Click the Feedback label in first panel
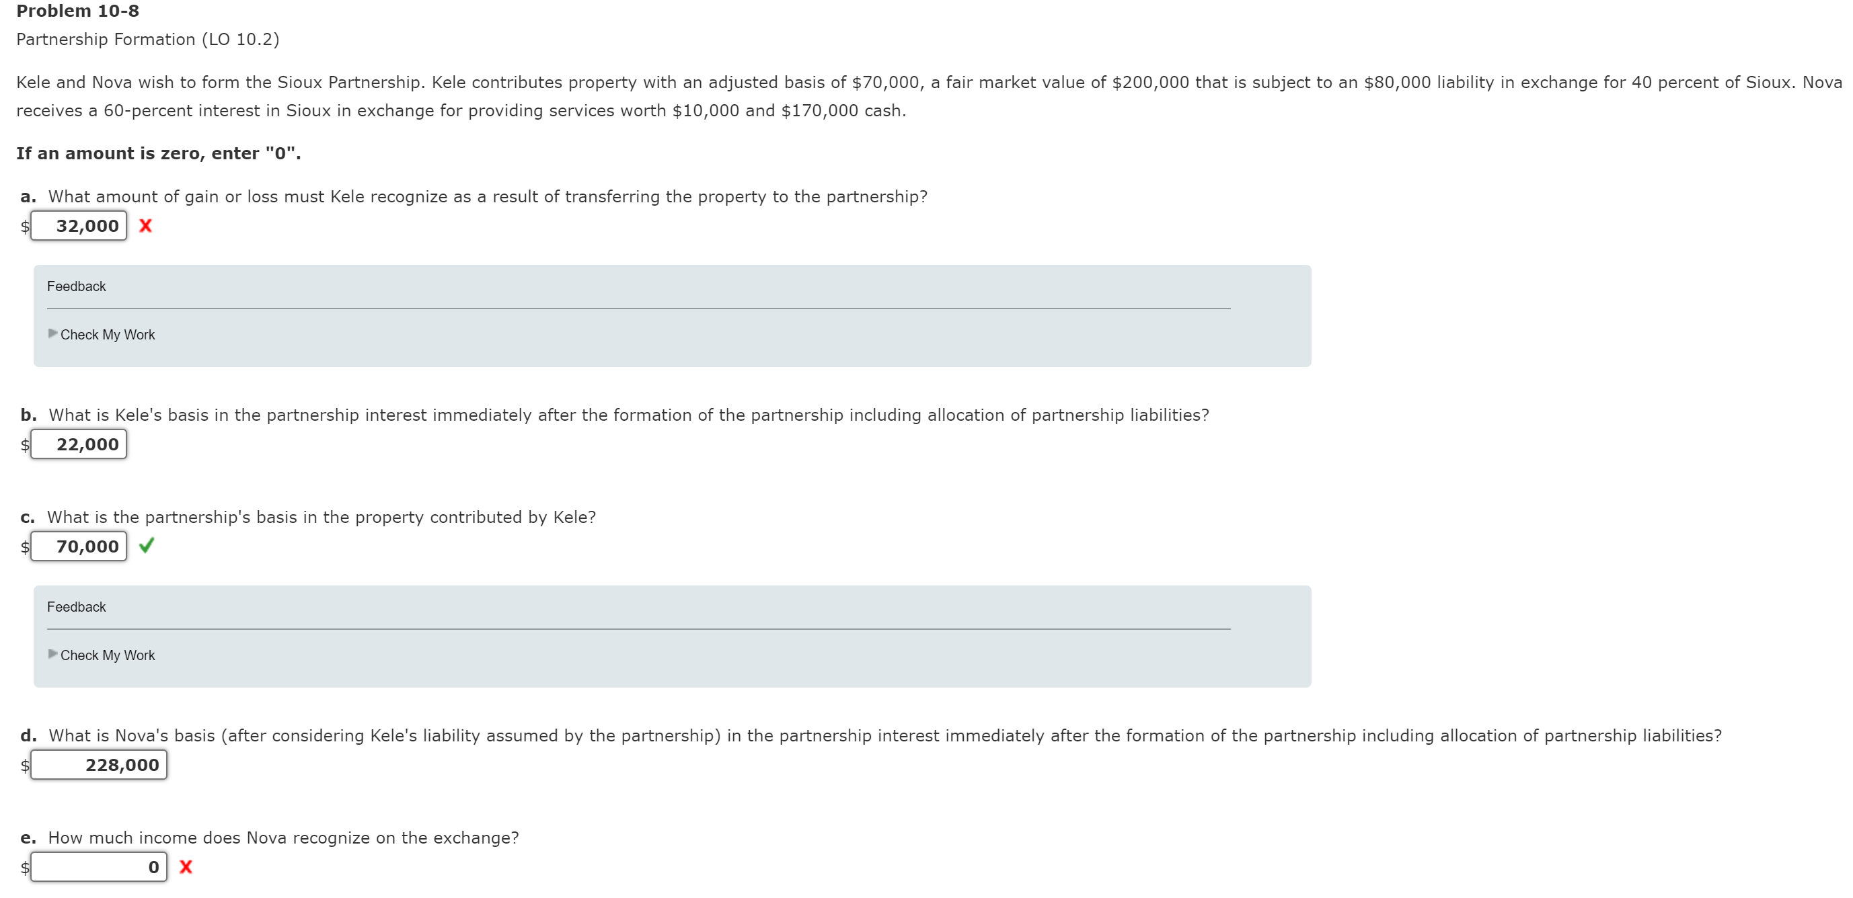The height and width of the screenshot is (898, 1853). [x=75, y=286]
